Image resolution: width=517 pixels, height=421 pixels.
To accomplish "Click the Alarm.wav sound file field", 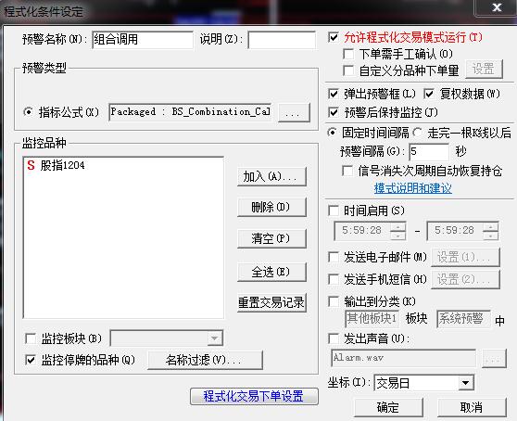I will pos(403,358).
